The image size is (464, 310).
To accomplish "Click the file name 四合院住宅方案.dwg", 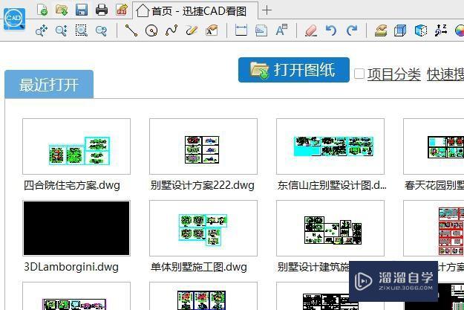I will [72, 185].
